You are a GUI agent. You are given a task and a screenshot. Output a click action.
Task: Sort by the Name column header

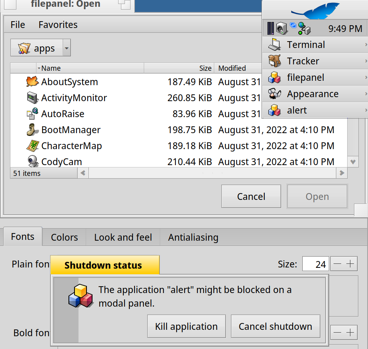(x=90, y=68)
